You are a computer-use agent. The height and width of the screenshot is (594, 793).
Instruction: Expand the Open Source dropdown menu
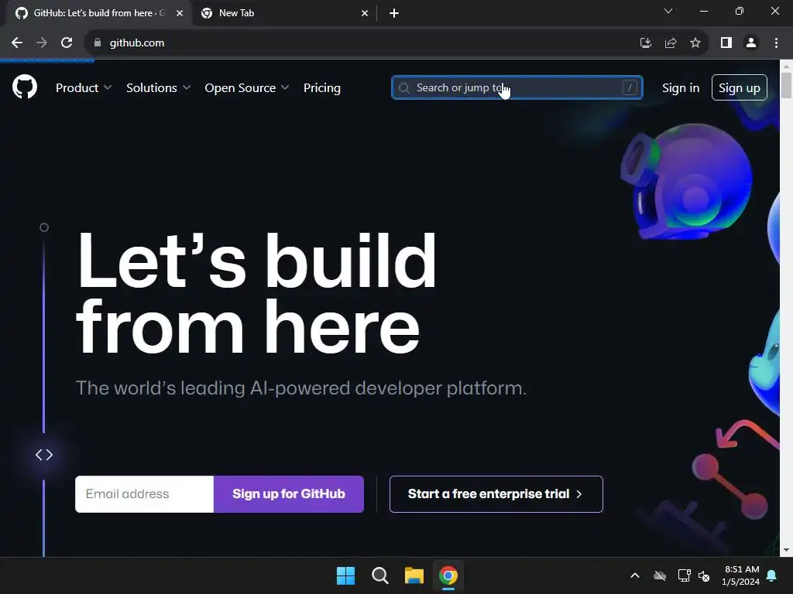pyautogui.click(x=247, y=88)
